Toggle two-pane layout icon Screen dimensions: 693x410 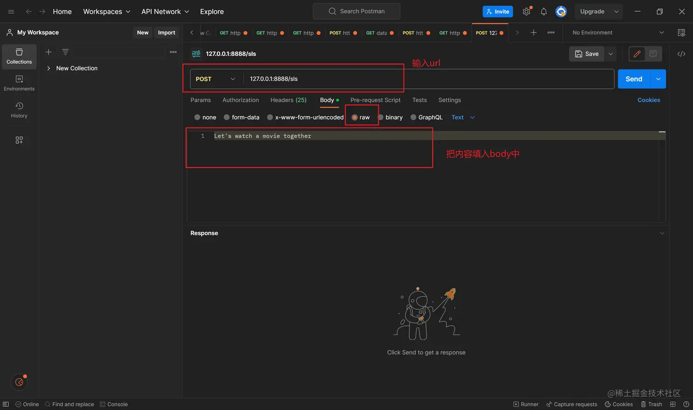(673, 404)
